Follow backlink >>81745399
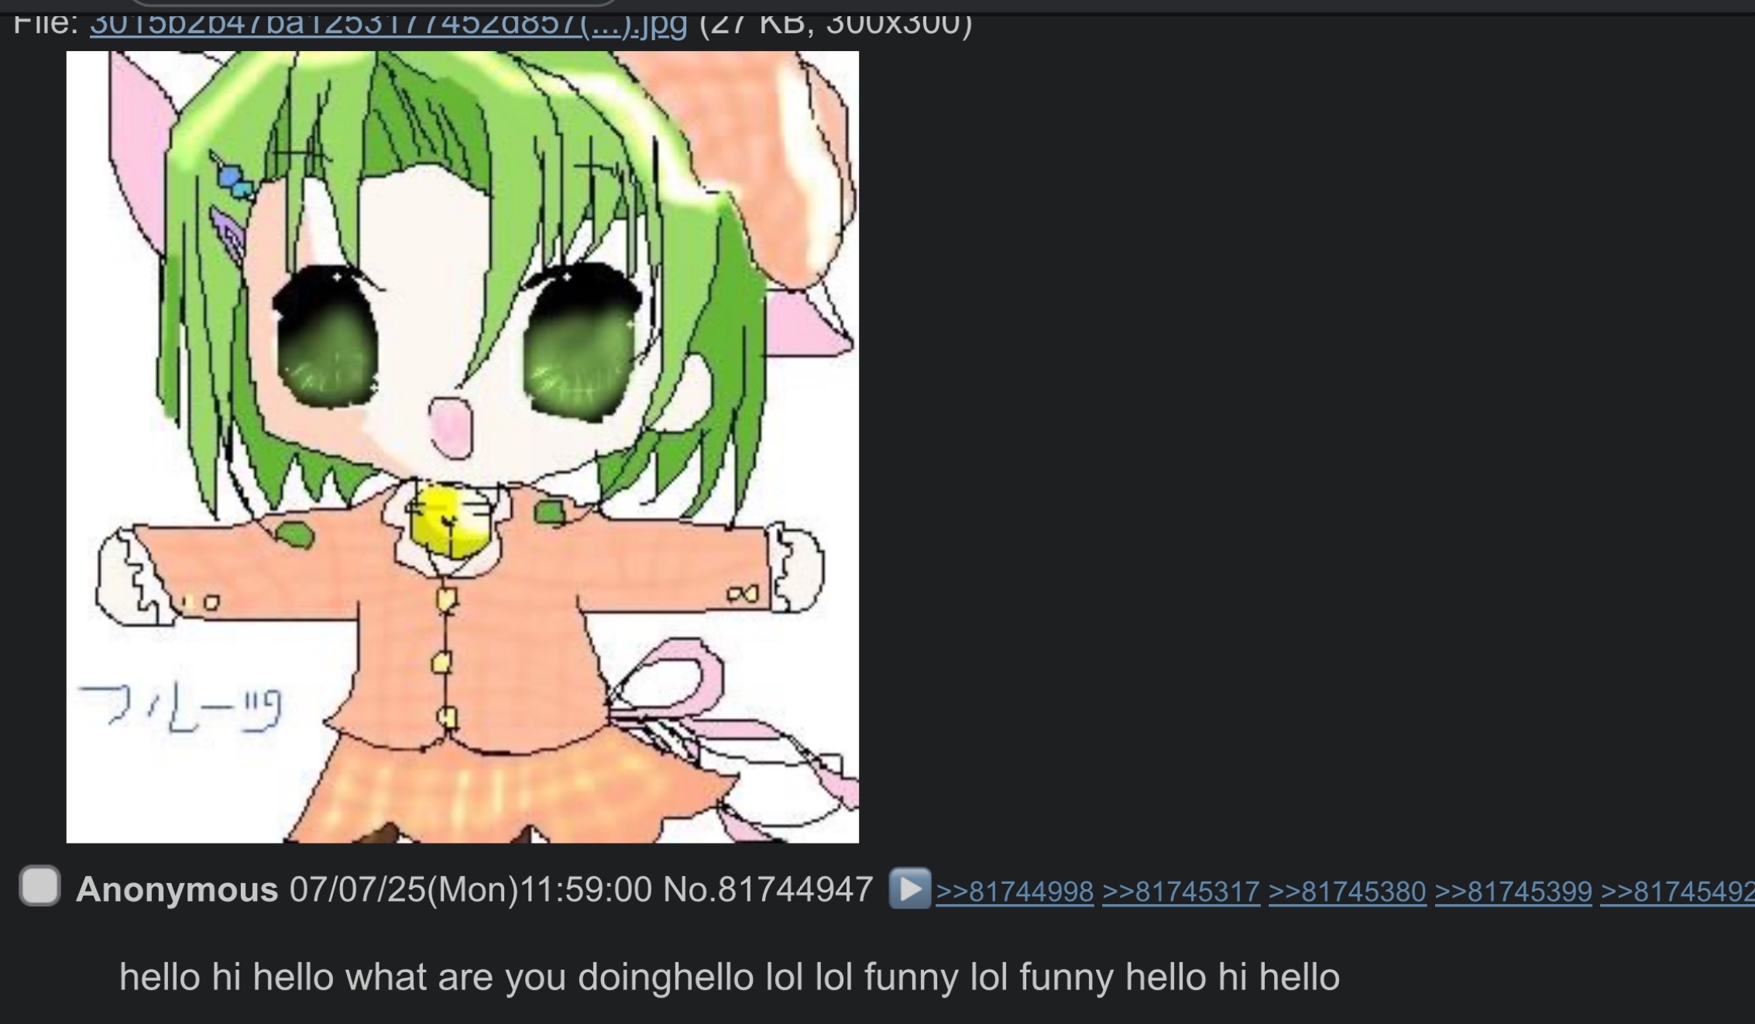1755x1024 pixels. pyautogui.click(x=1513, y=892)
